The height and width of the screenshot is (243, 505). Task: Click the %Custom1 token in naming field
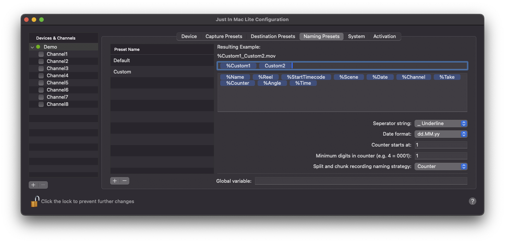(238, 66)
